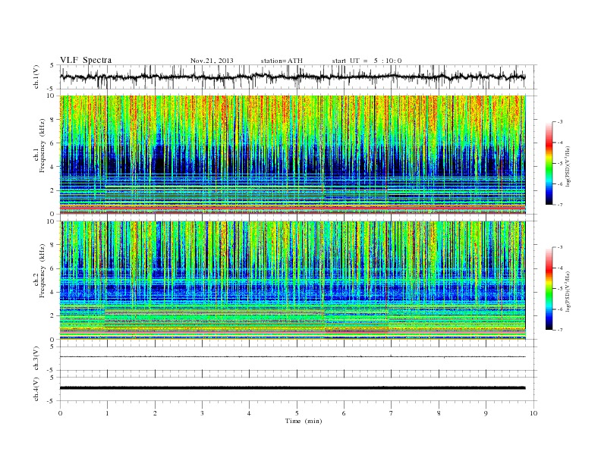Click the date 'Nov.21, 2013'

click(x=212, y=61)
